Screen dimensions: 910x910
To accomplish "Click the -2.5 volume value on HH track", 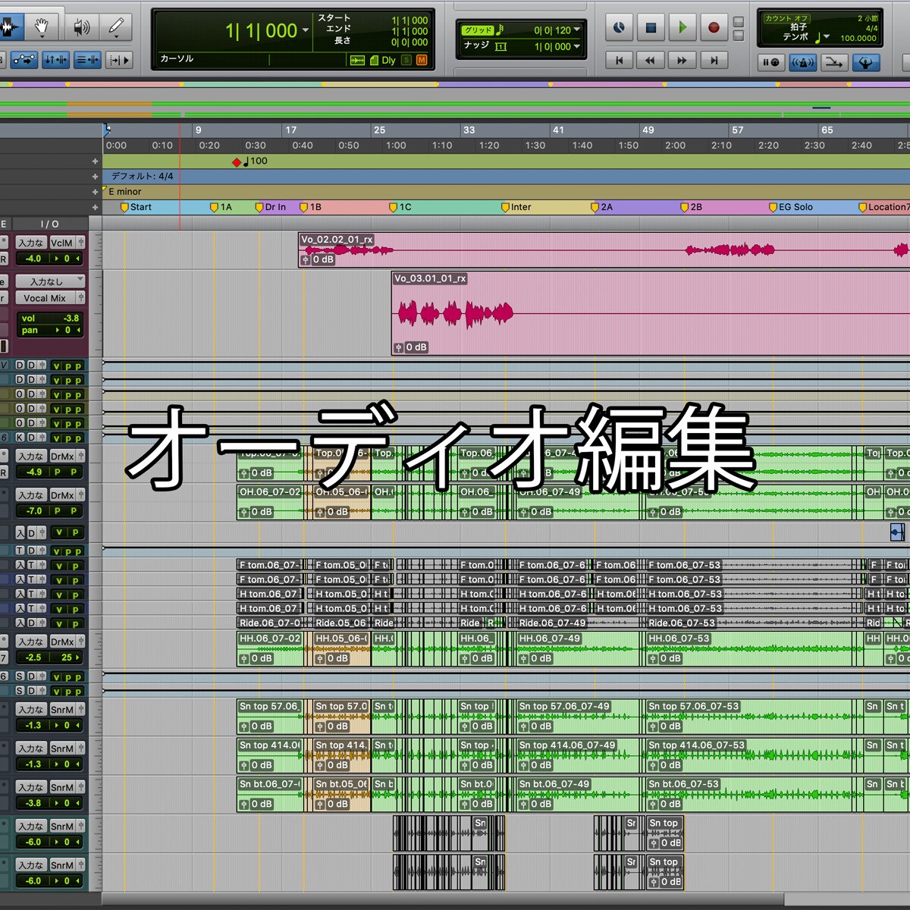I will pos(33,657).
